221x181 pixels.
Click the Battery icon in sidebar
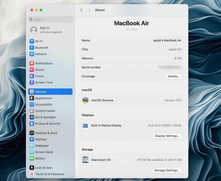tap(32, 158)
